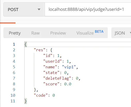Click the "state" key on line 6
The image size is (131, 107).
coord(51,73)
